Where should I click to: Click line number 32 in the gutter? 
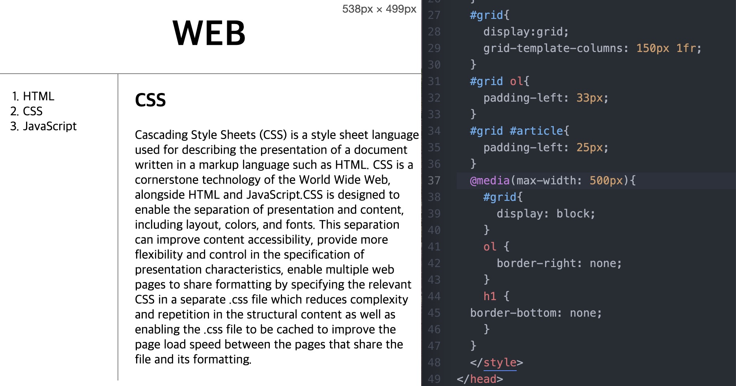tap(434, 98)
